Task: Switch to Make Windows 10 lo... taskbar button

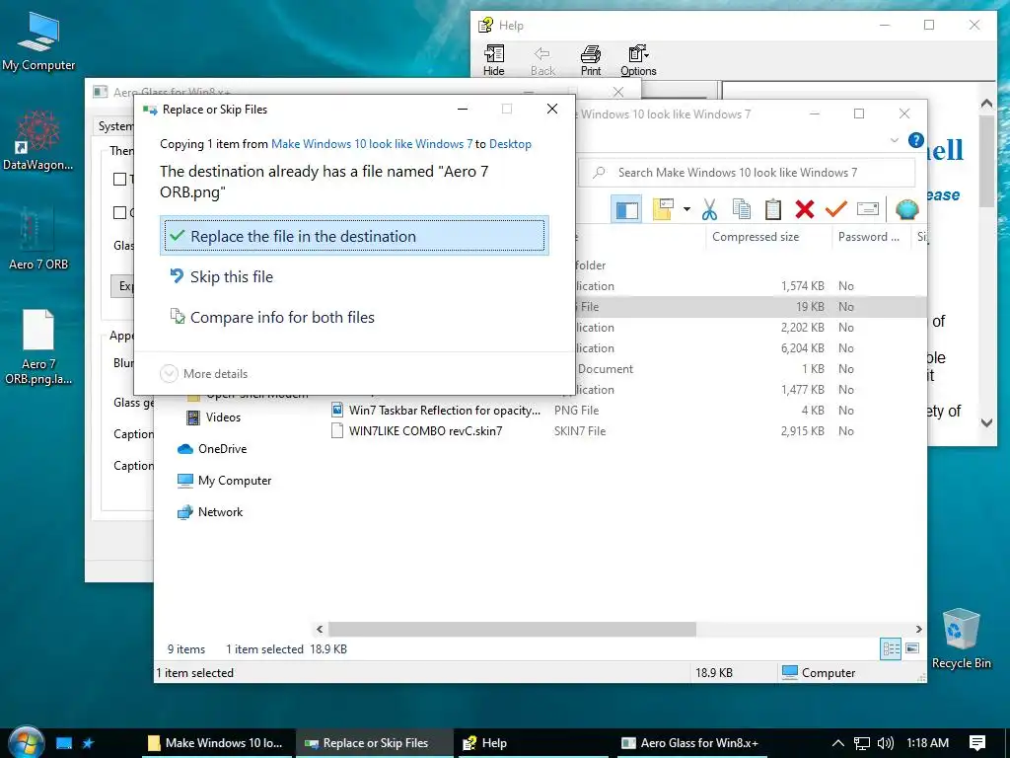Action: point(215,743)
